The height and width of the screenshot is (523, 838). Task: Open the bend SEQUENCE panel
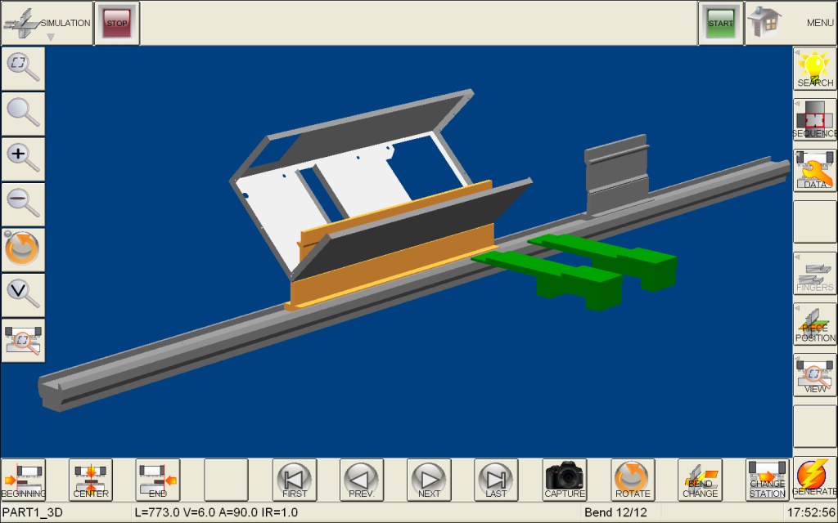click(x=815, y=119)
